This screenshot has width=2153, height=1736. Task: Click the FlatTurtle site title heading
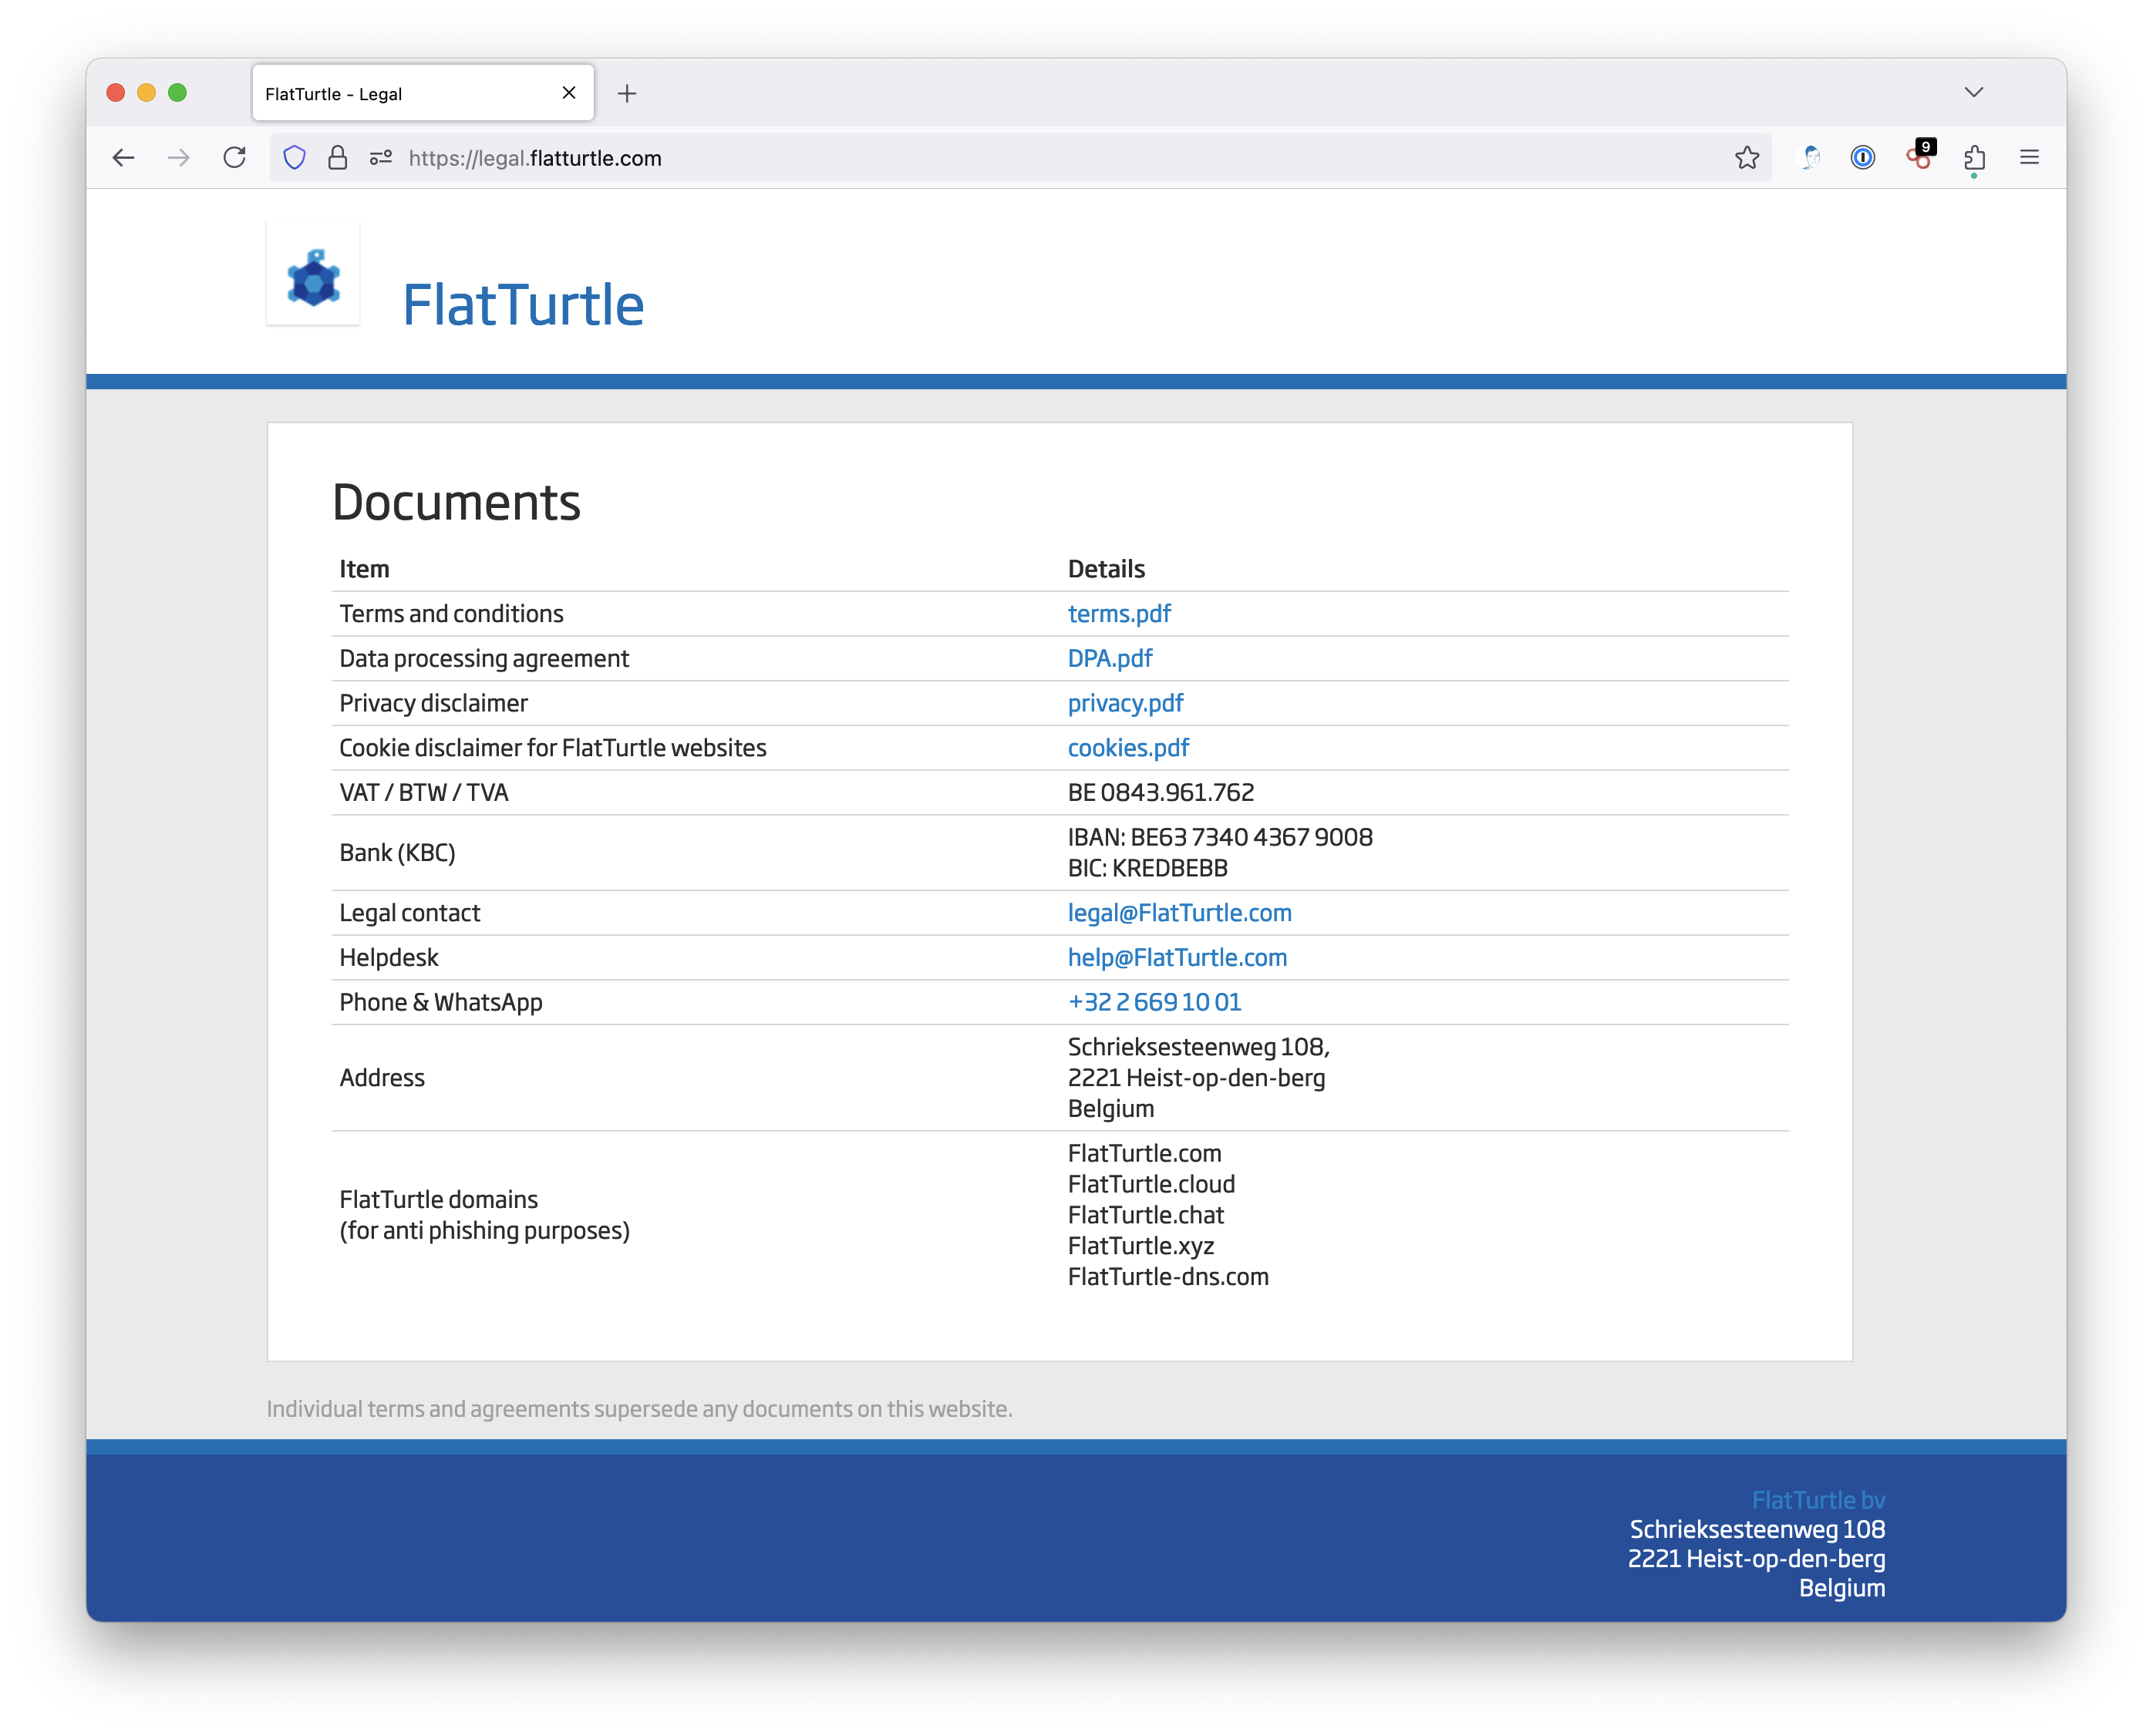(x=524, y=305)
